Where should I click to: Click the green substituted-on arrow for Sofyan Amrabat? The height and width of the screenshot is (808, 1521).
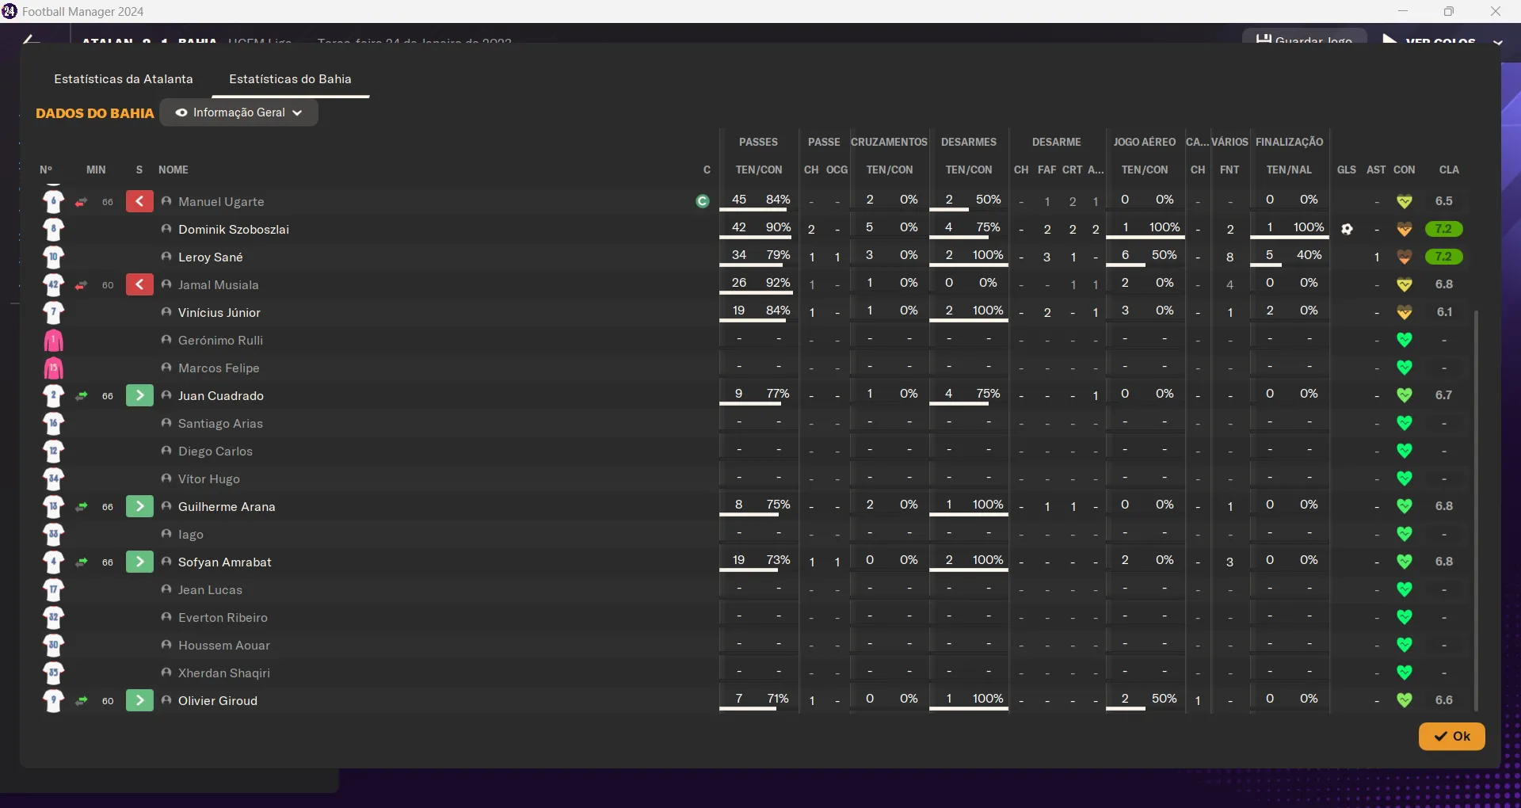tap(139, 562)
